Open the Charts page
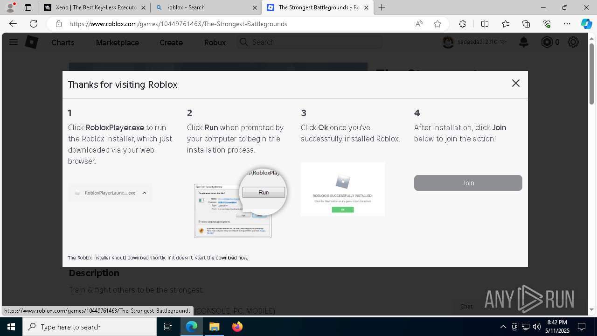The image size is (597, 336). tap(62, 42)
